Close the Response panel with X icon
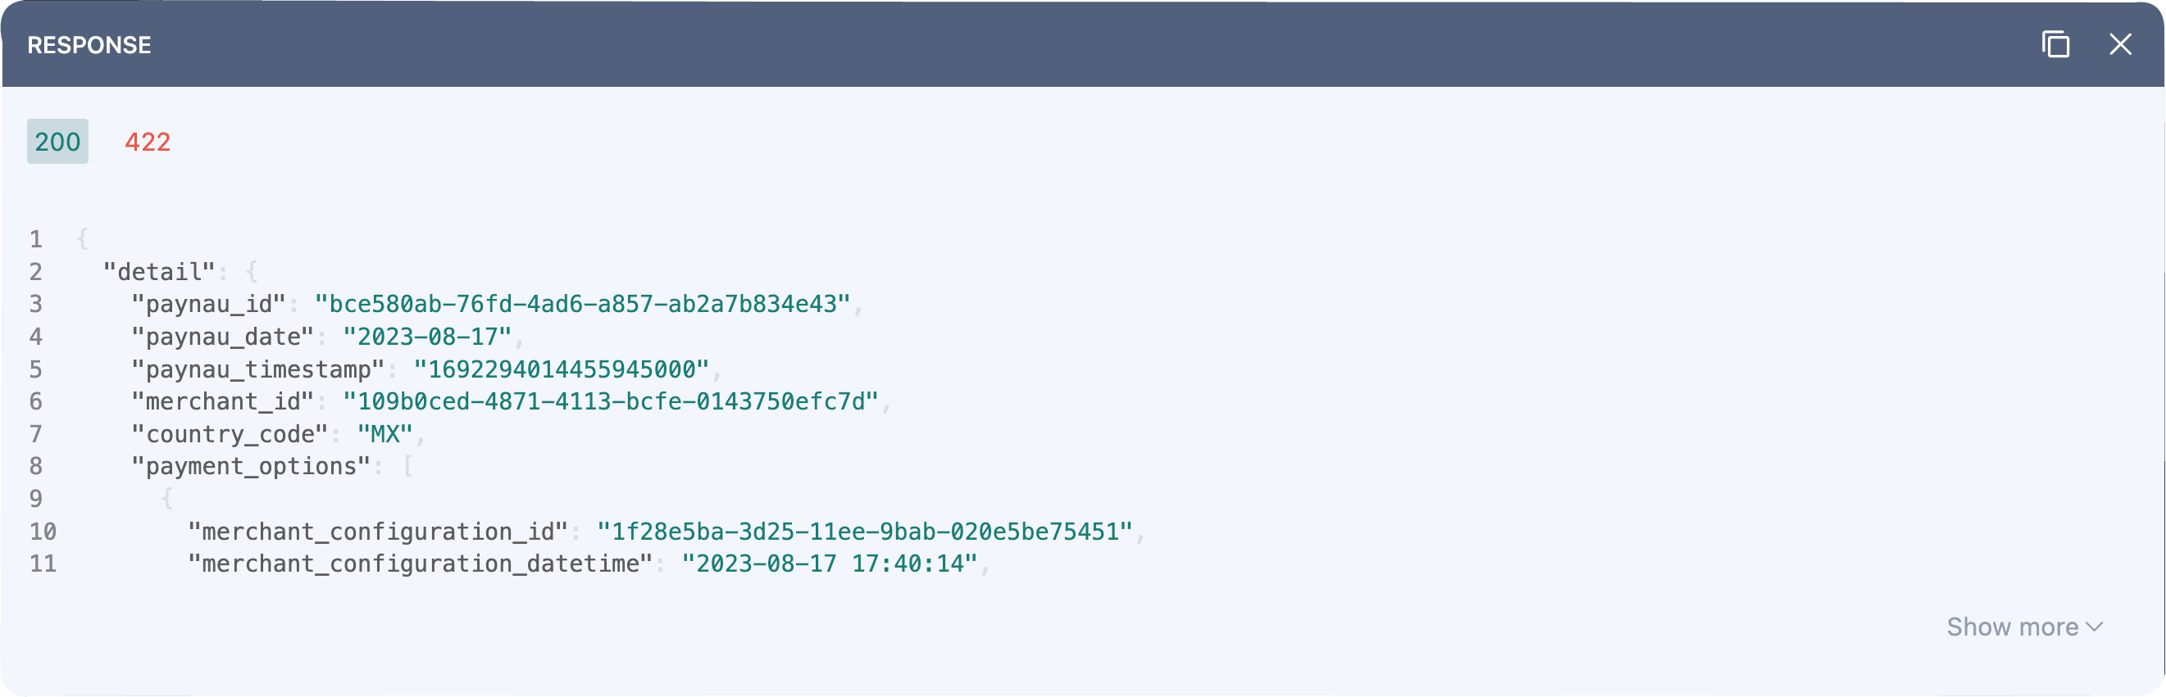Image resolution: width=2166 pixels, height=697 pixels. pyautogui.click(x=2121, y=44)
